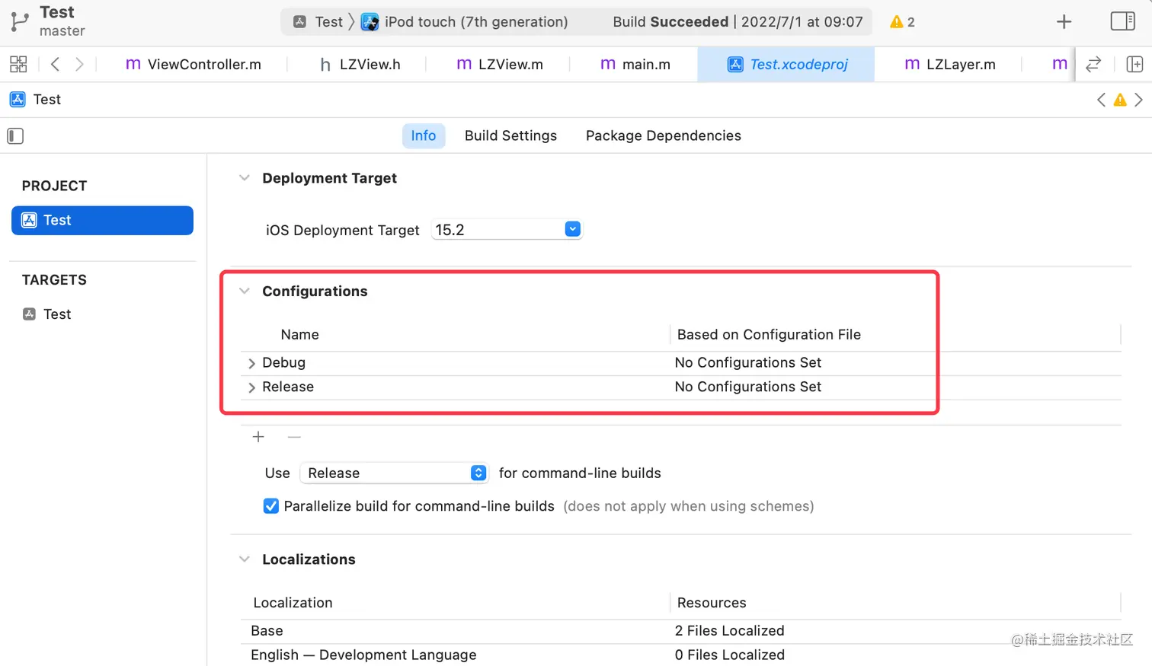Toggle Parallelize build for command-line builds
Viewport: 1152px width, 666px height.
click(x=270, y=506)
